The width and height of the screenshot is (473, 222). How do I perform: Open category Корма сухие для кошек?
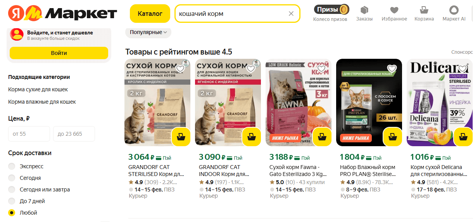(38, 89)
